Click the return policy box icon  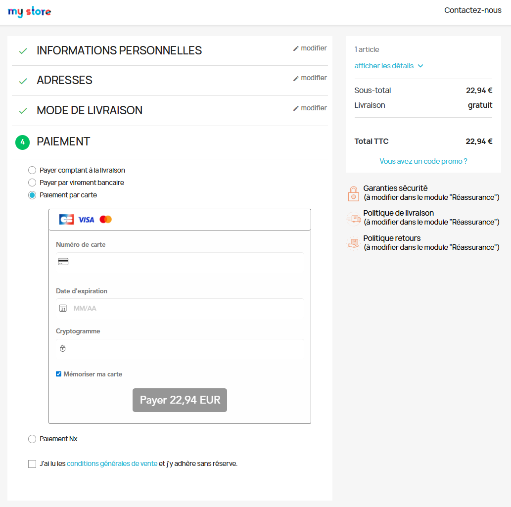click(353, 243)
